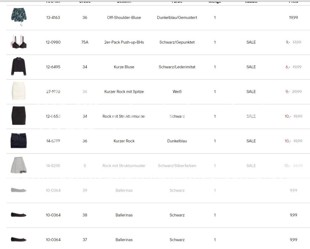Open the black Kurze Bluse thumbnail
Image resolution: width=310 pixels, height=249 pixels.
coord(18,66)
